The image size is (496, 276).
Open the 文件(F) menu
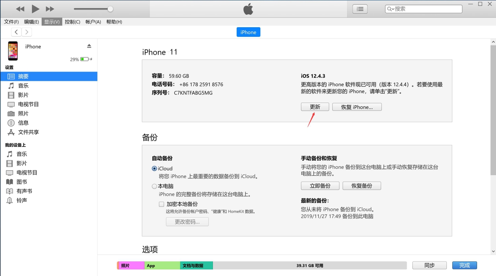click(x=11, y=22)
